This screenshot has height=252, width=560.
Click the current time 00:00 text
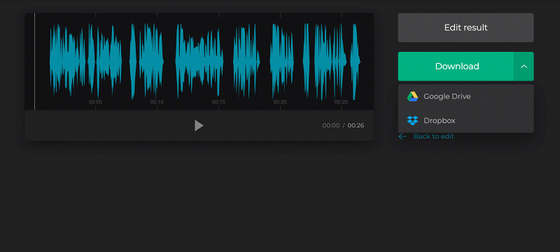tap(331, 125)
